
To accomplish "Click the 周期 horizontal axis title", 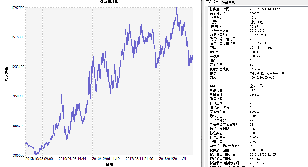I will click(x=109, y=165).
